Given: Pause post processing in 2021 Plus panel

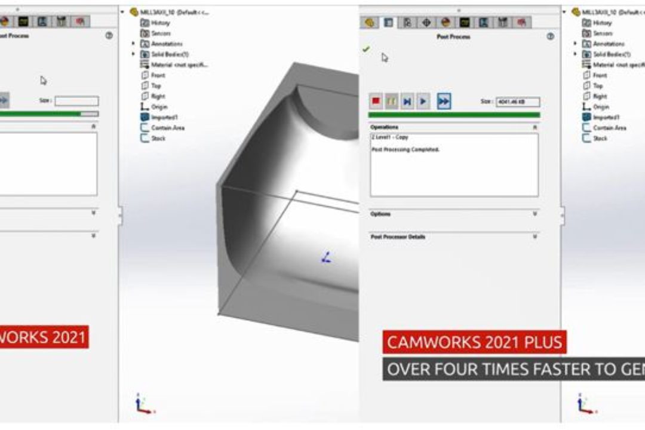Looking at the screenshot, I should point(391,101).
